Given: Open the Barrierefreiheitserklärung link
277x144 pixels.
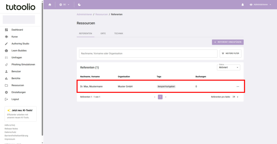Looking at the screenshot, I should pyautogui.click(x=16, y=136).
